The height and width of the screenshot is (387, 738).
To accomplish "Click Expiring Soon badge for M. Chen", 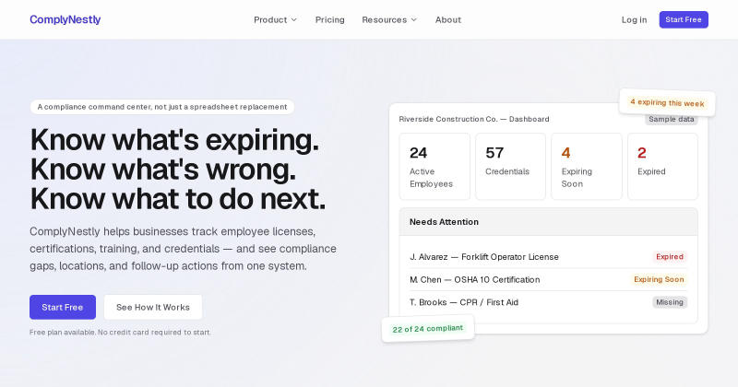I will (x=659, y=279).
